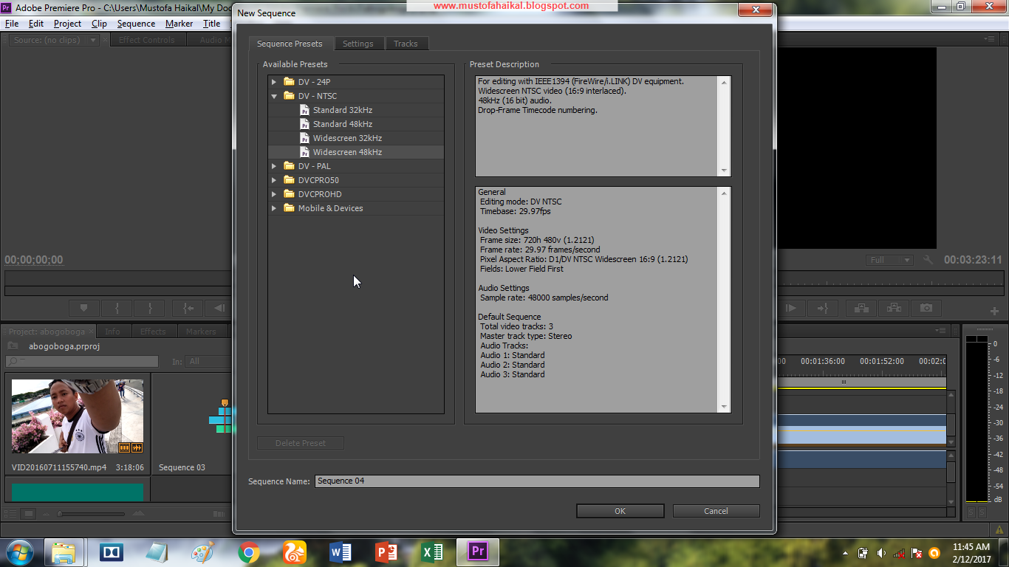Click the Project panel thumbnail zoom slider
Image resolution: width=1009 pixels, height=567 pixels.
pos(92,514)
